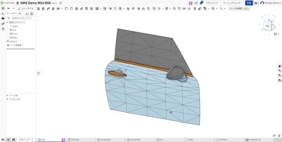Click the Redo arrow

[13, 8]
